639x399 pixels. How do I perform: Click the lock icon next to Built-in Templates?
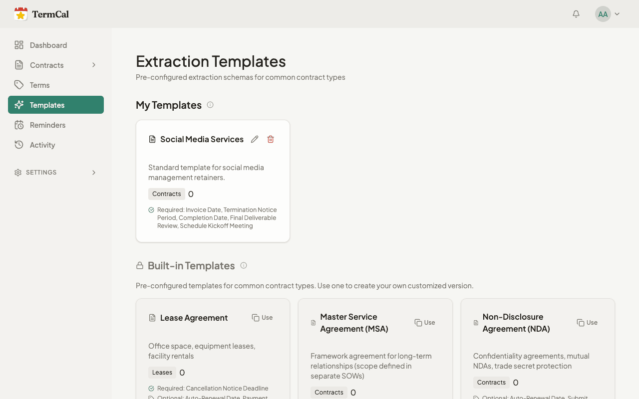click(139, 265)
